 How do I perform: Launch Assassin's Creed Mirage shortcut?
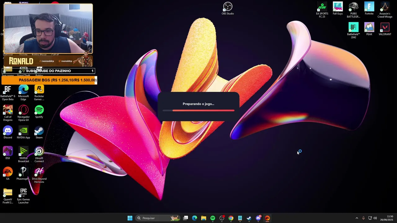tap(385, 10)
